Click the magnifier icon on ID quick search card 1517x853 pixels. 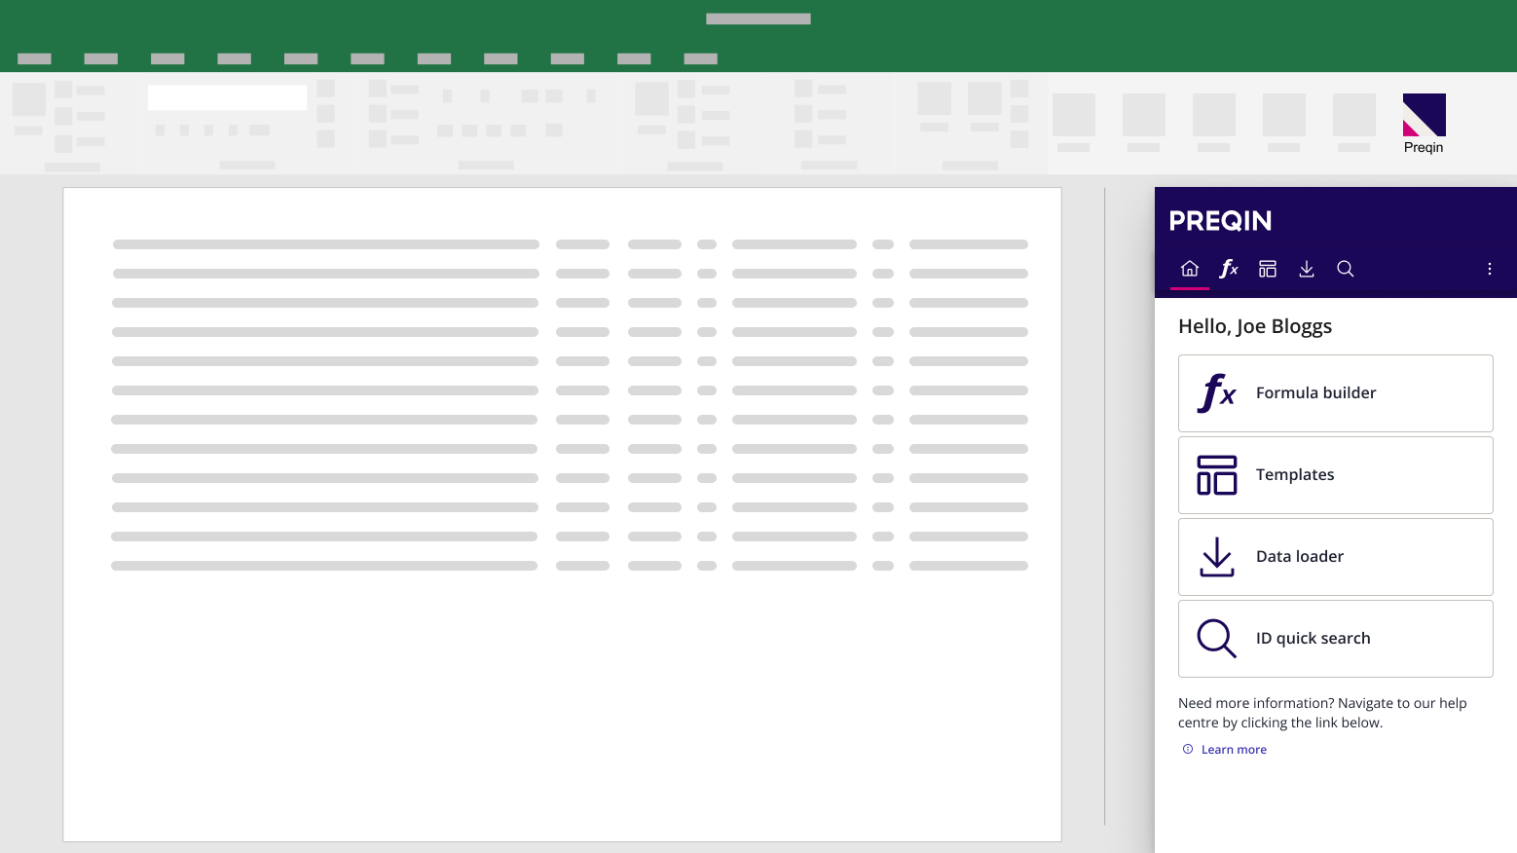(x=1215, y=638)
